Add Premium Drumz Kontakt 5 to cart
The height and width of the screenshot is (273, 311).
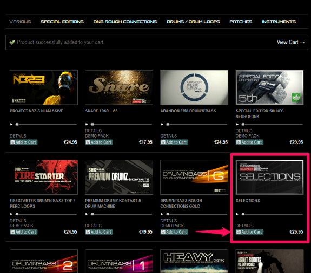pyautogui.click(x=99, y=232)
